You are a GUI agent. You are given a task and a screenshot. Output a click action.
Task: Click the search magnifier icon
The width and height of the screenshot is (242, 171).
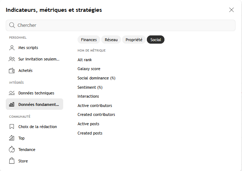click(12, 25)
